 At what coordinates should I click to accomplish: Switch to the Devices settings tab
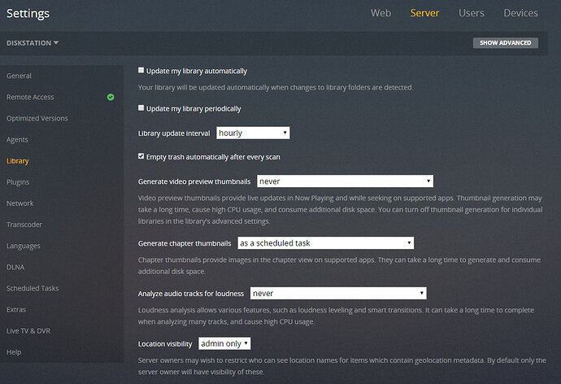coord(520,13)
